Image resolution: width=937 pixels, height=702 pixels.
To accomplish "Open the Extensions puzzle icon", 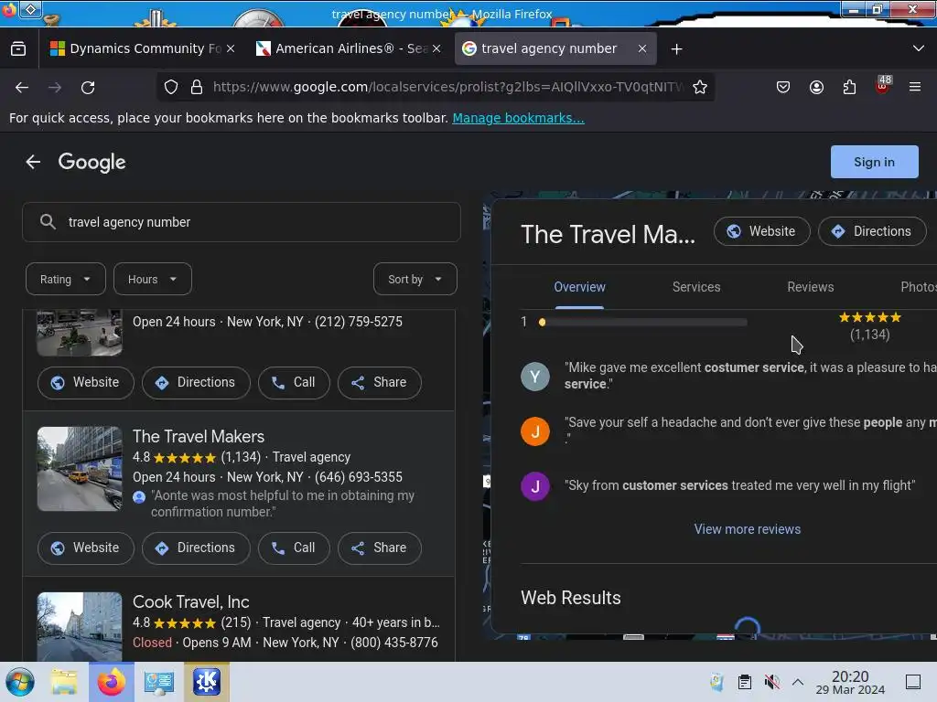I will pos(849,87).
